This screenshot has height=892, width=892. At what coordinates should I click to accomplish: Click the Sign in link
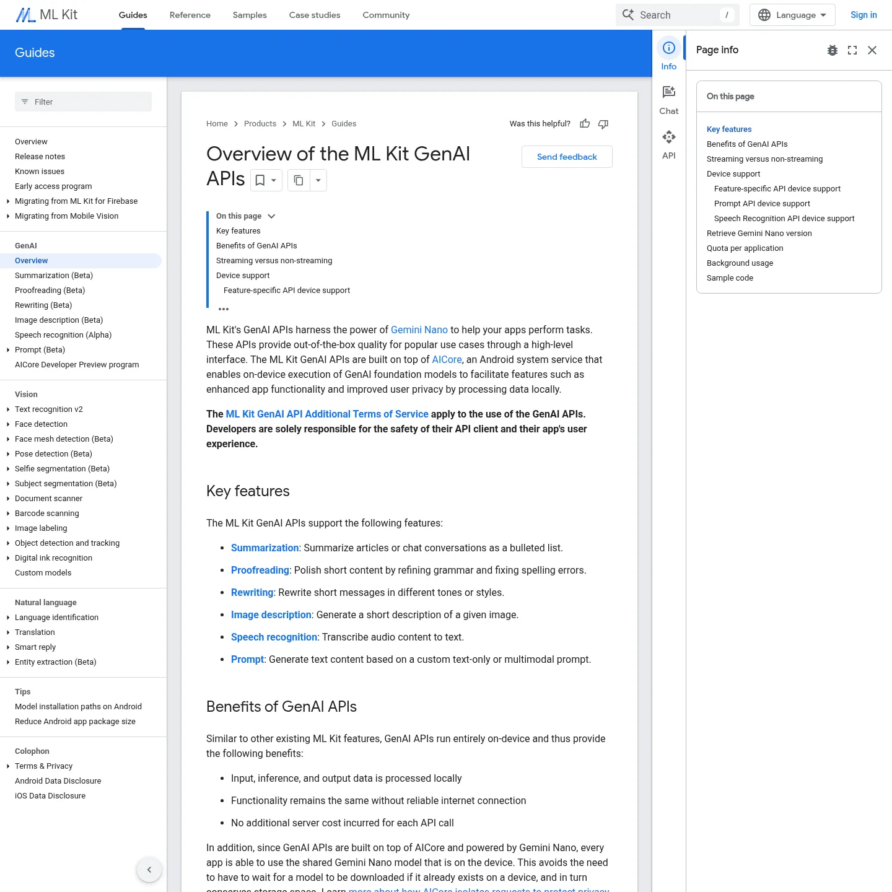pyautogui.click(x=864, y=15)
